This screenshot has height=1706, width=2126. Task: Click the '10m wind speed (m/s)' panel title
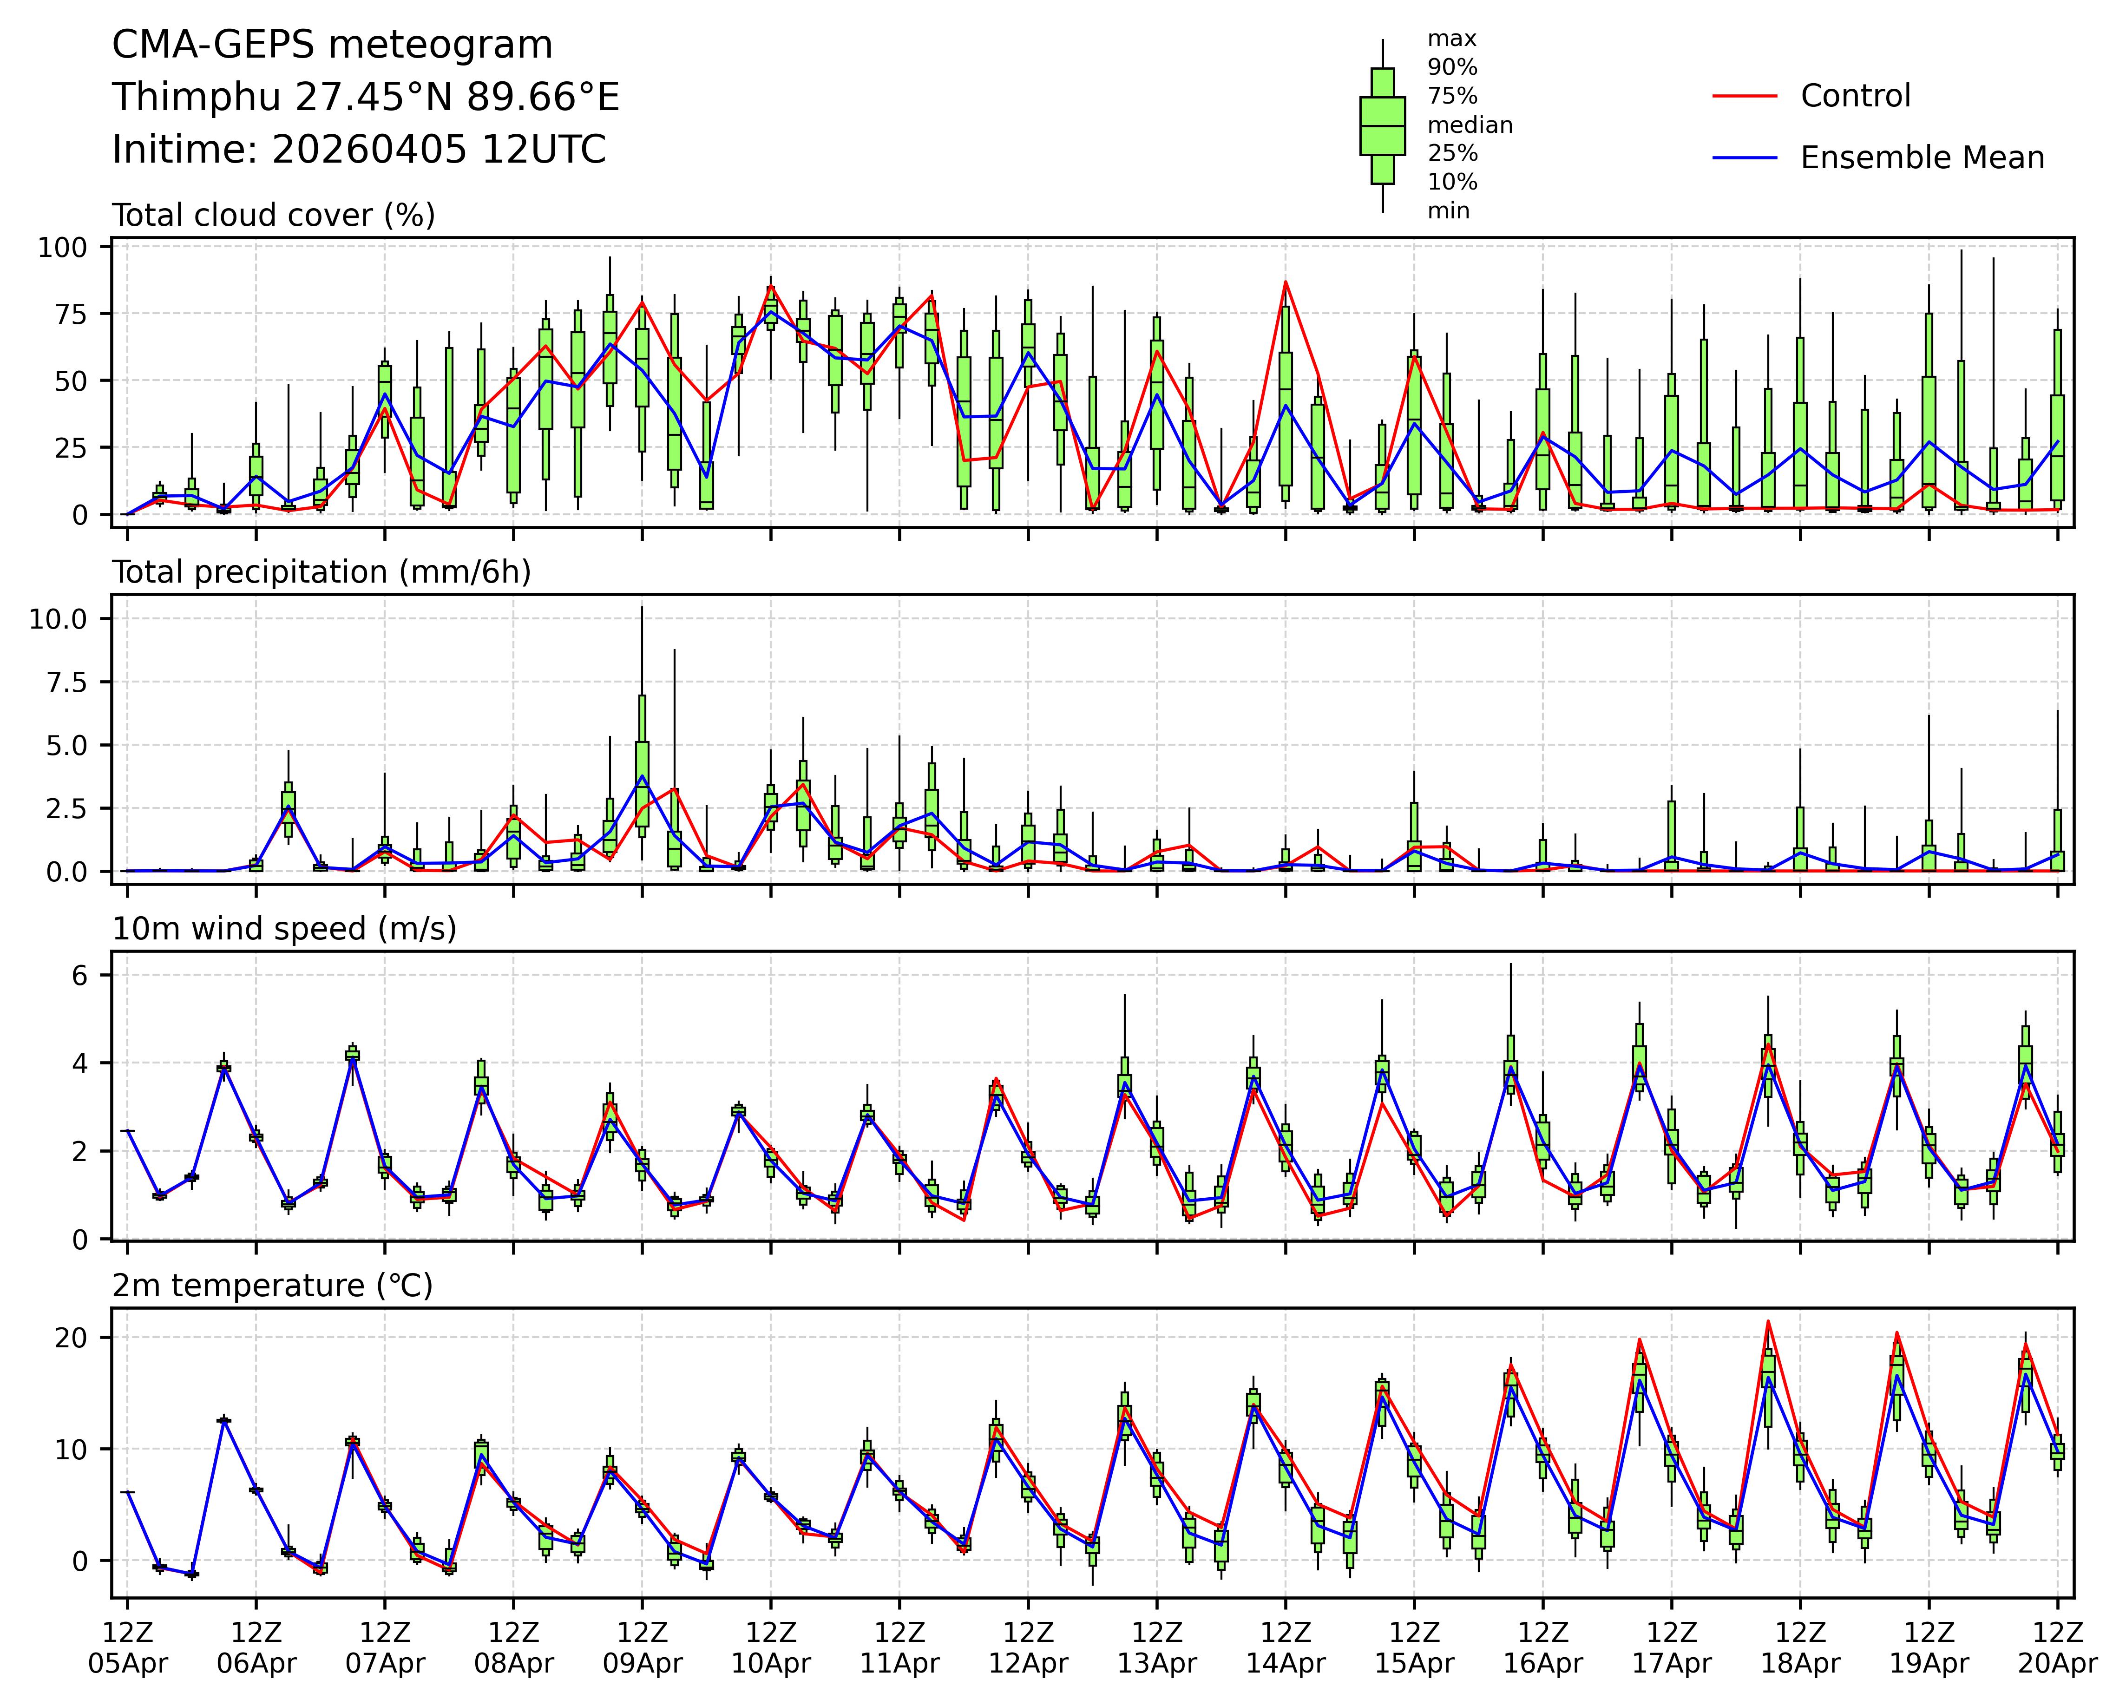284,929
